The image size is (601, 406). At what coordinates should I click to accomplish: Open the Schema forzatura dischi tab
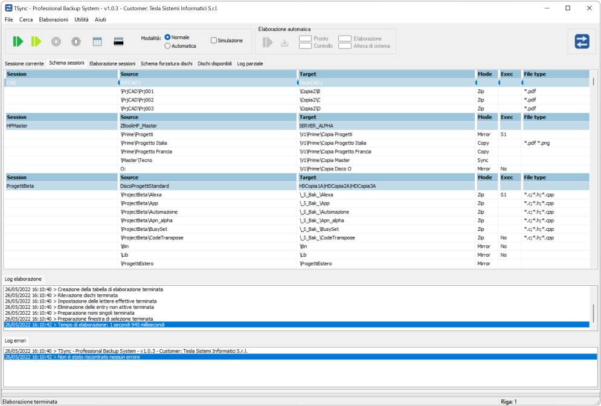pyautogui.click(x=166, y=63)
